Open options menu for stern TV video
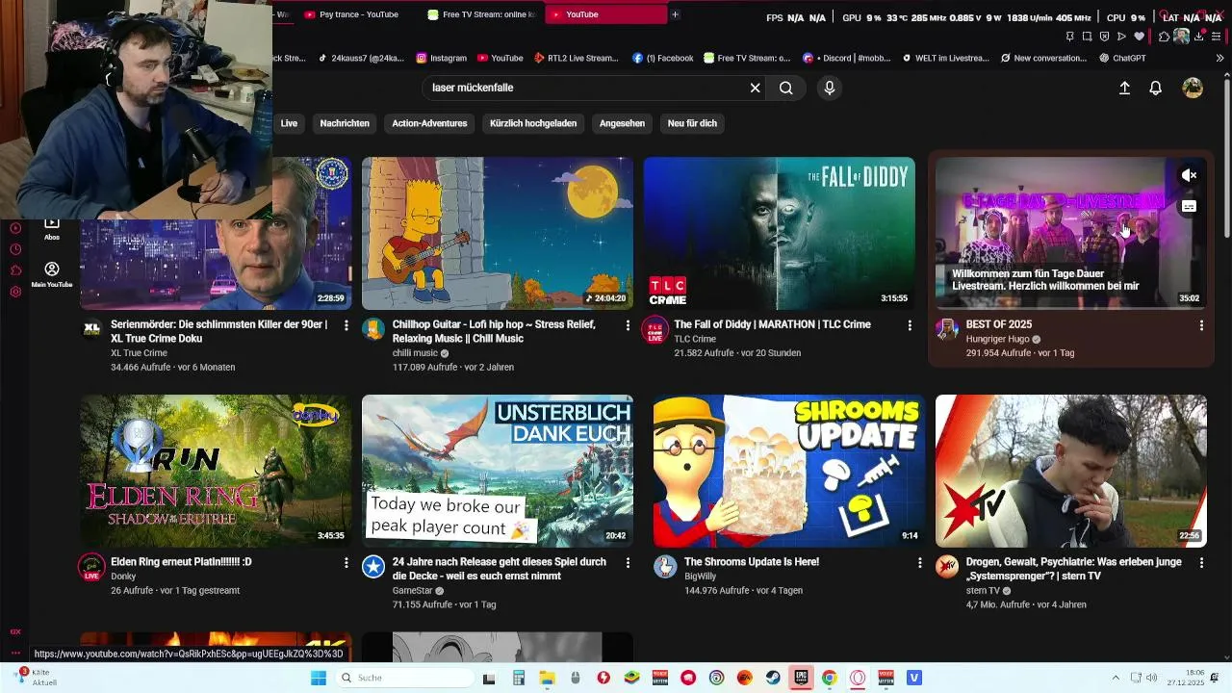Screen dimensions: 1232x693 (x=1201, y=562)
